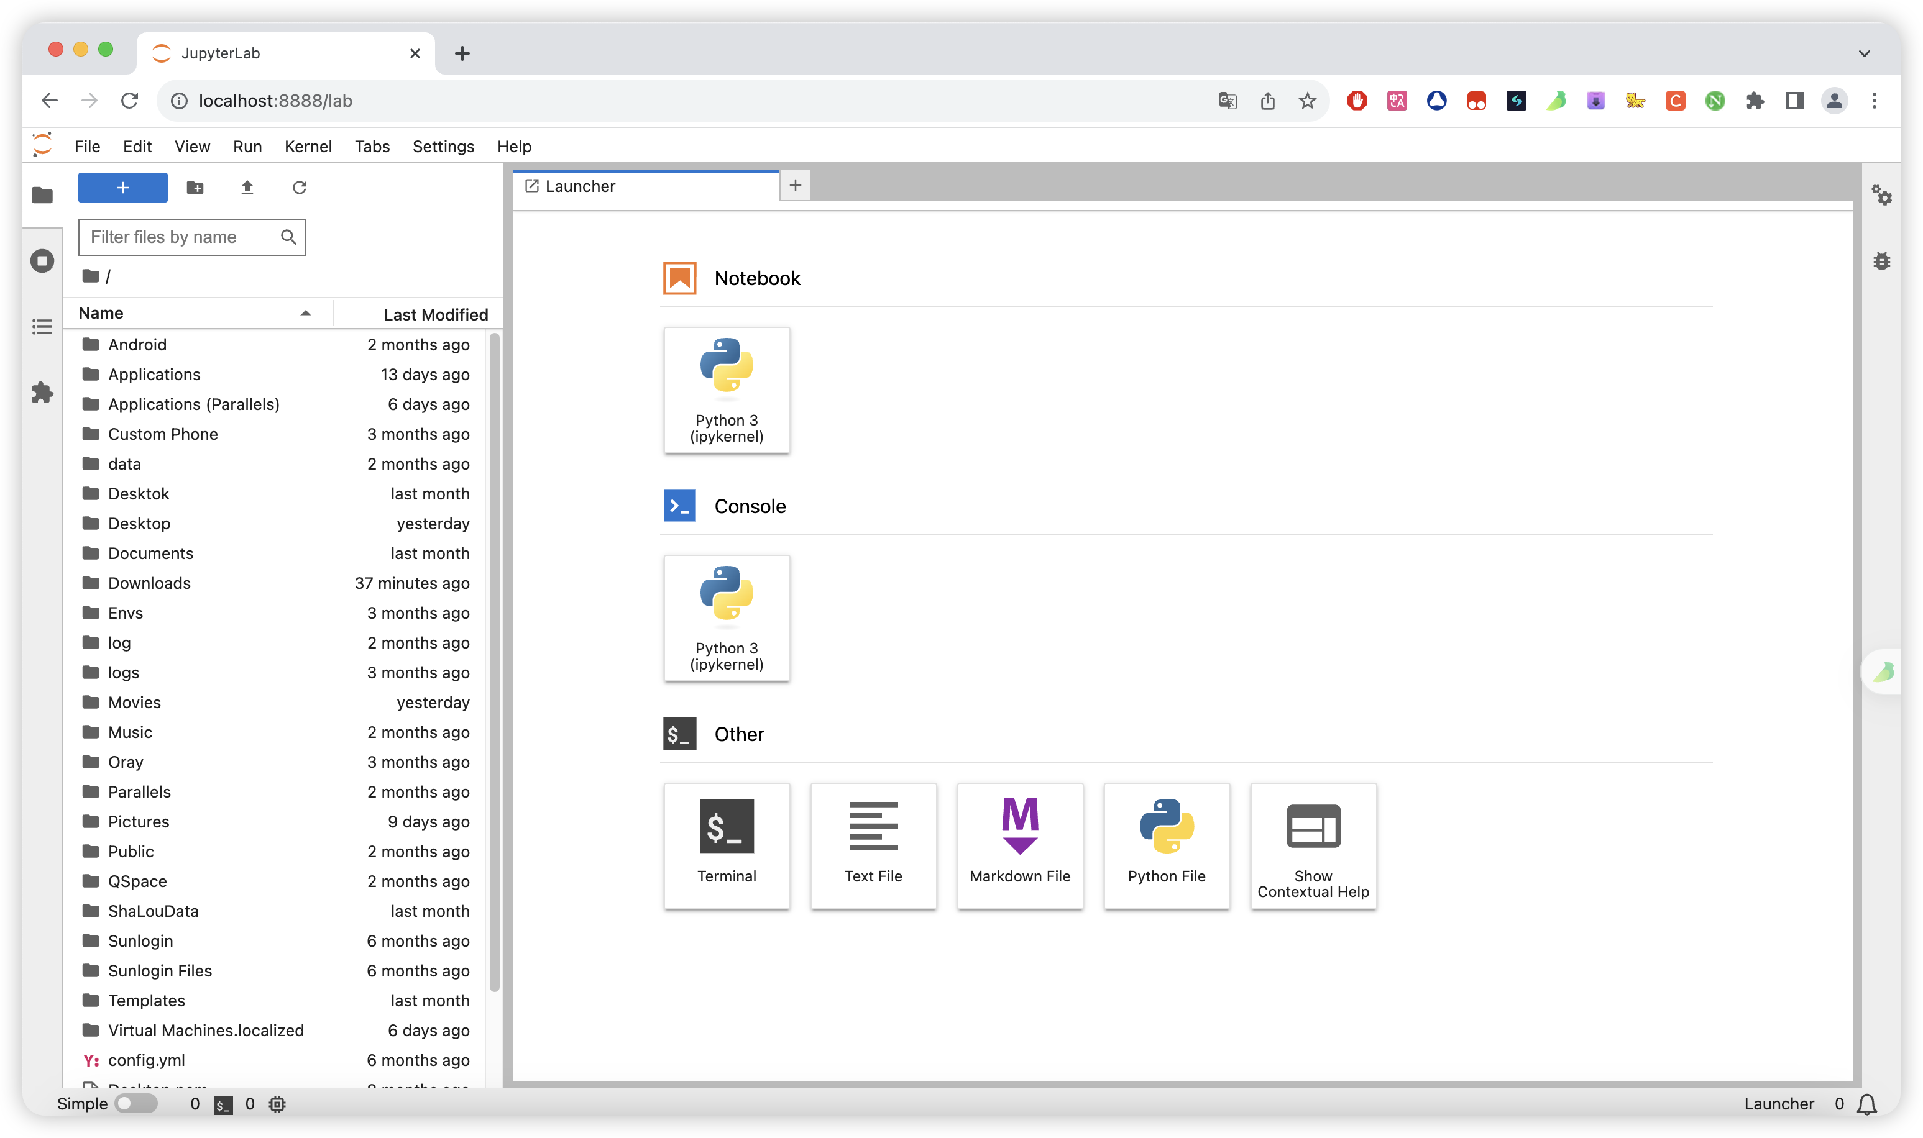
Task: Launch Python 3 ipykernel Console
Action: point(727,618)
